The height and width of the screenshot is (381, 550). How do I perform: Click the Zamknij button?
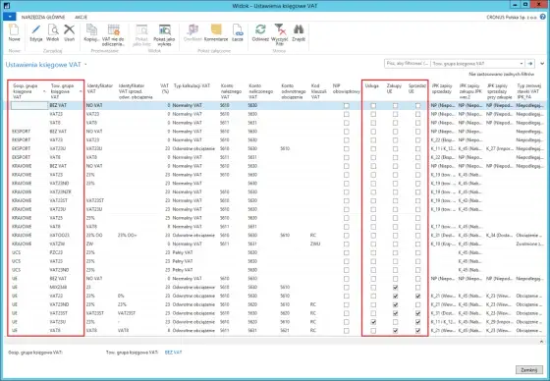point(529,370)
